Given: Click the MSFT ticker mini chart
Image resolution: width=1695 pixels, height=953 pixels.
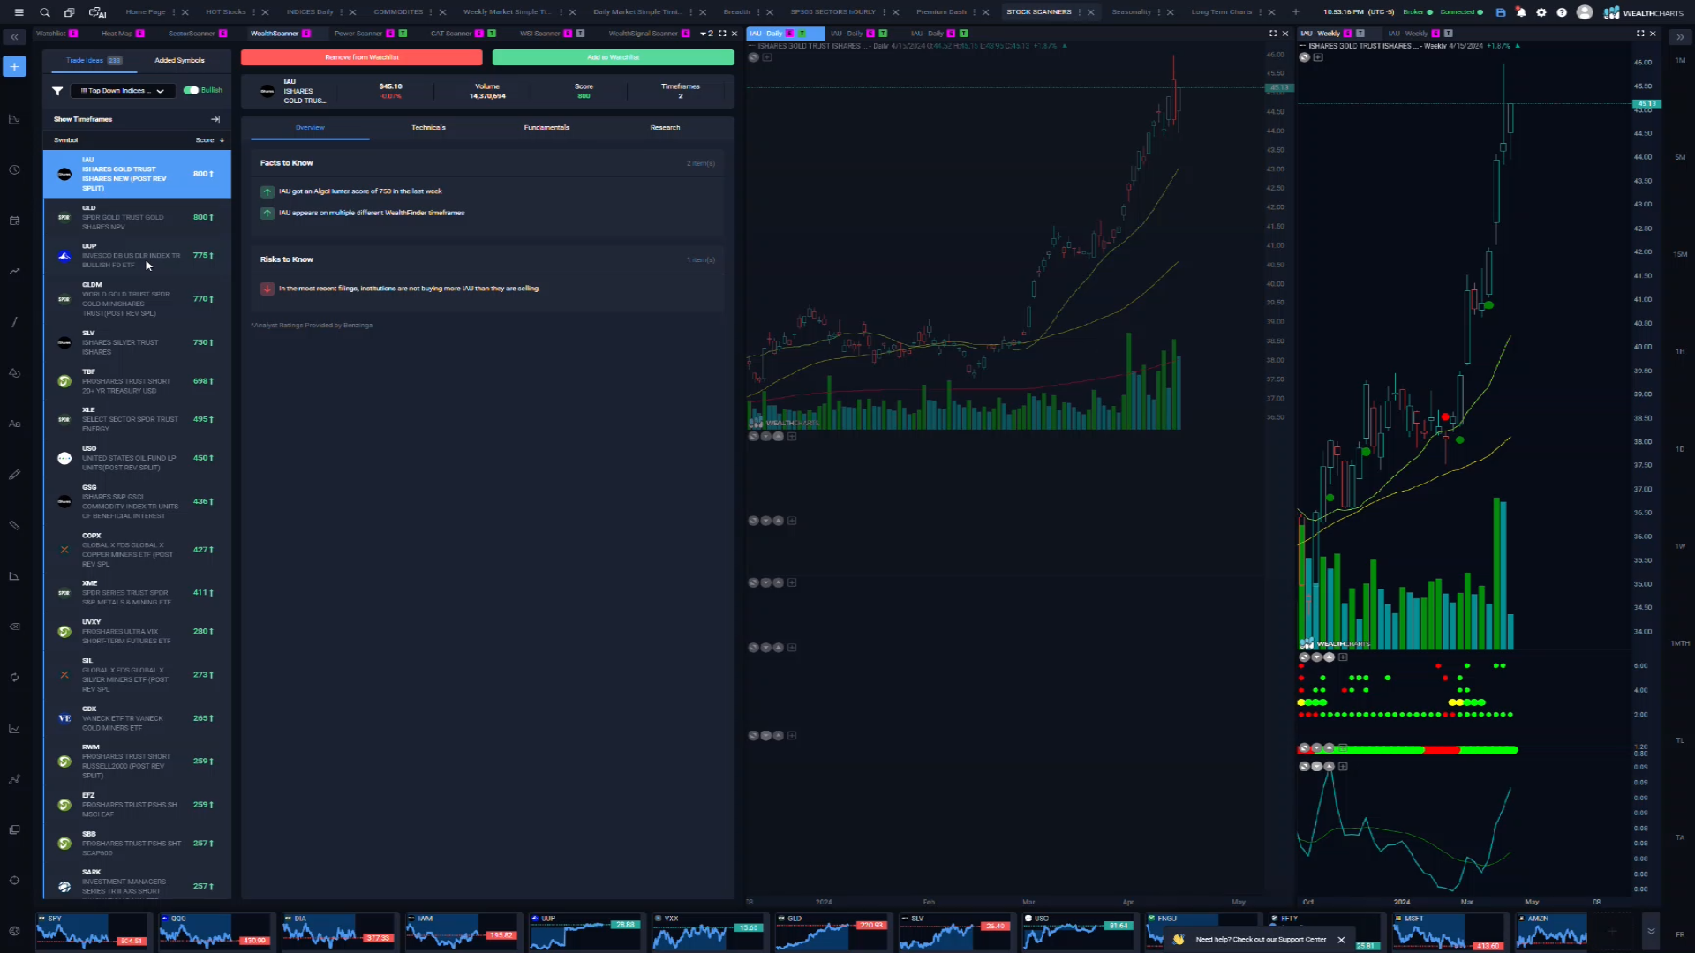Looking at the screenshot, I should click(1448, 931).
